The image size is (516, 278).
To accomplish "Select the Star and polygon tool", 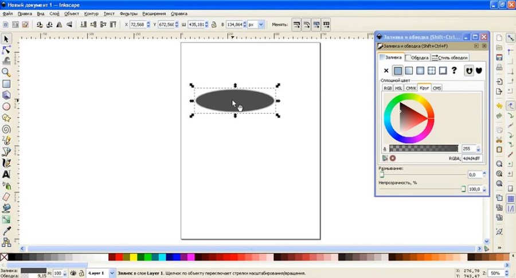I will coord(6,118).
